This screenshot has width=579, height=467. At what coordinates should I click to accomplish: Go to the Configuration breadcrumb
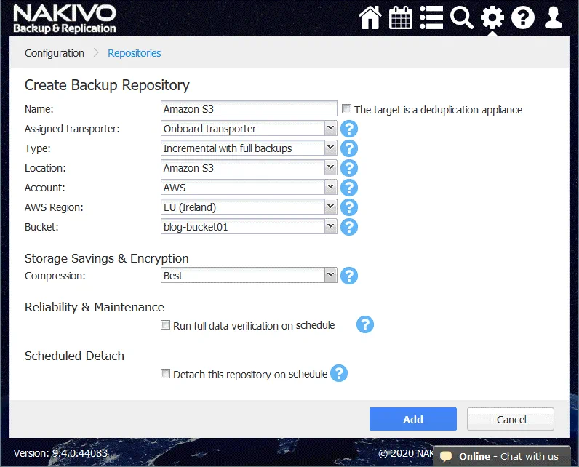pos(55,53)
